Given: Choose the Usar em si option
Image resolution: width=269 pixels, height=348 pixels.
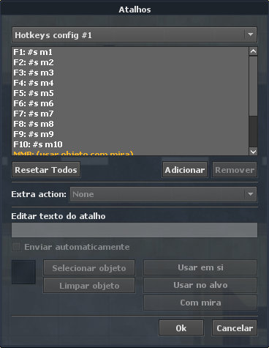Looking at the screenshot, I should [200, 267].
